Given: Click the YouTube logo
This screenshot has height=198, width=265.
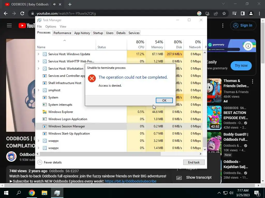Looking at the screenshot, I should [x=27, y=26].
